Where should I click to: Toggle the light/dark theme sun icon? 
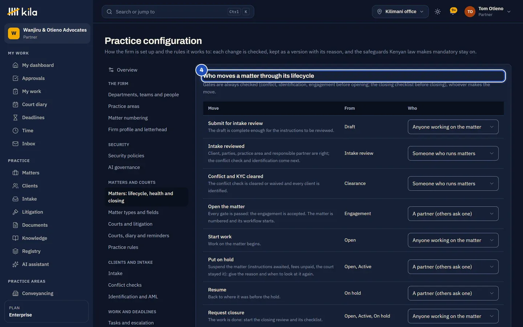coord(438,12)
